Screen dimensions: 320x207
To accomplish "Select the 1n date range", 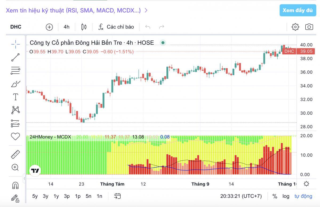I will 99,196.
